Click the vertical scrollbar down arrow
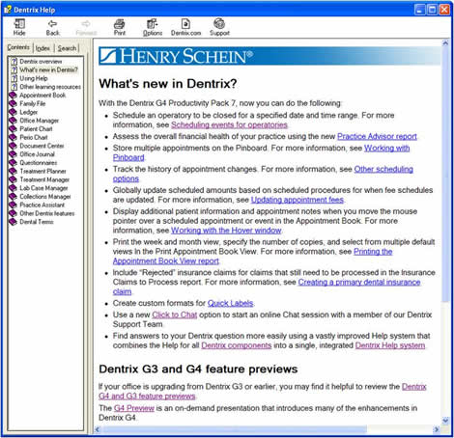Screen dimensions: 454x438 point(445,421)
